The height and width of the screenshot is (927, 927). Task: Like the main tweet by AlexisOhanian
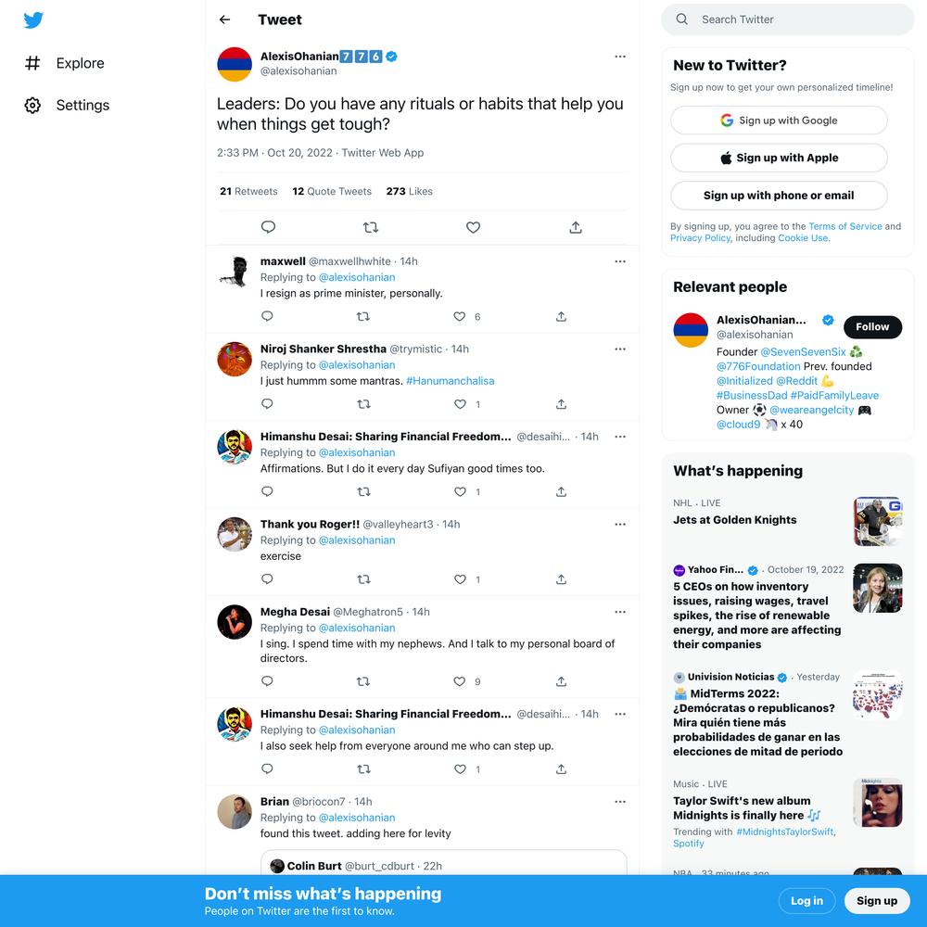[473, 227]
